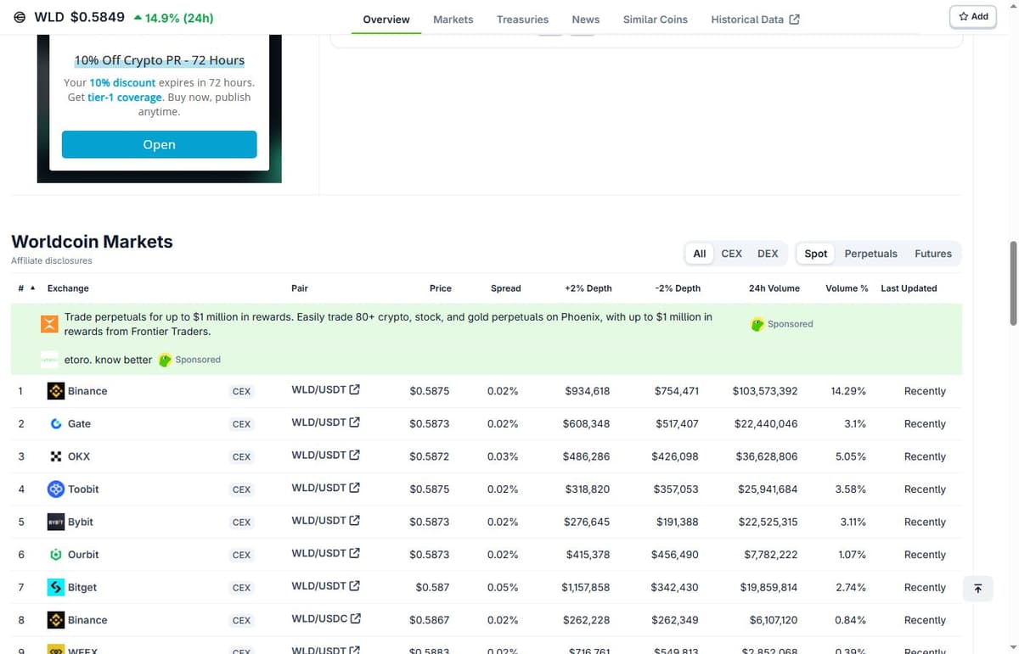The image size is (1019, 654).
Task: Click the 5.05% volume percentage
Action: [x=851, y=456]
